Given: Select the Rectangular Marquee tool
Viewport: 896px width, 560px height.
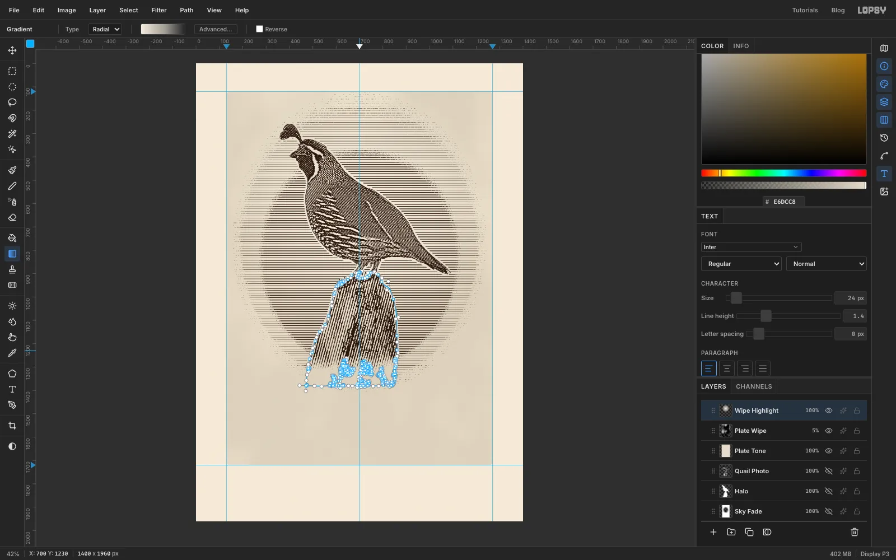Looking at the screenshot, I should tap(12, 71).
